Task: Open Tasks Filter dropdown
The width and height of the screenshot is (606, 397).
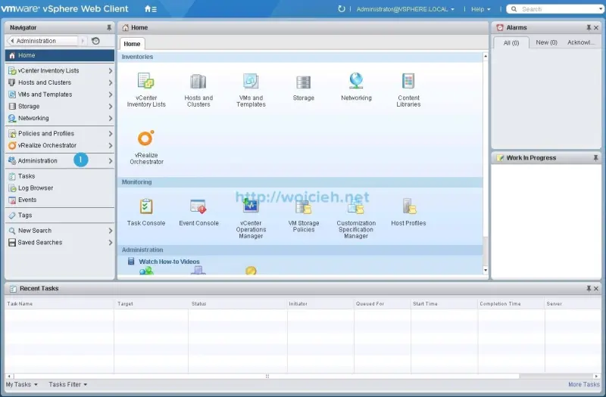Action: click(x=68, y=384)
